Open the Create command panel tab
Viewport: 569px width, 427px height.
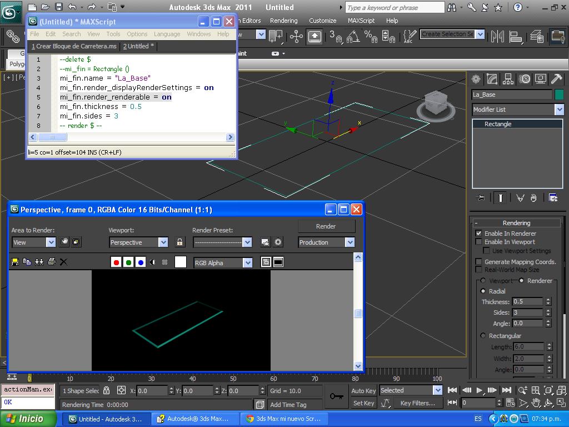[476, 79]
